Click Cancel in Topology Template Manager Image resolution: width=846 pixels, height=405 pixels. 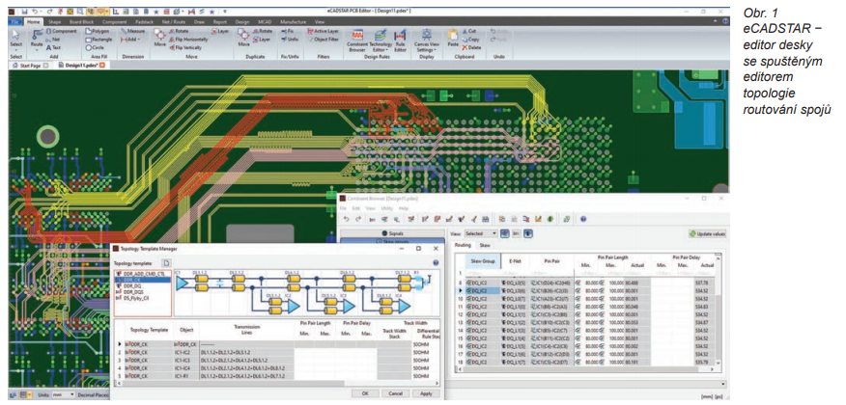(x=396, y=393)
